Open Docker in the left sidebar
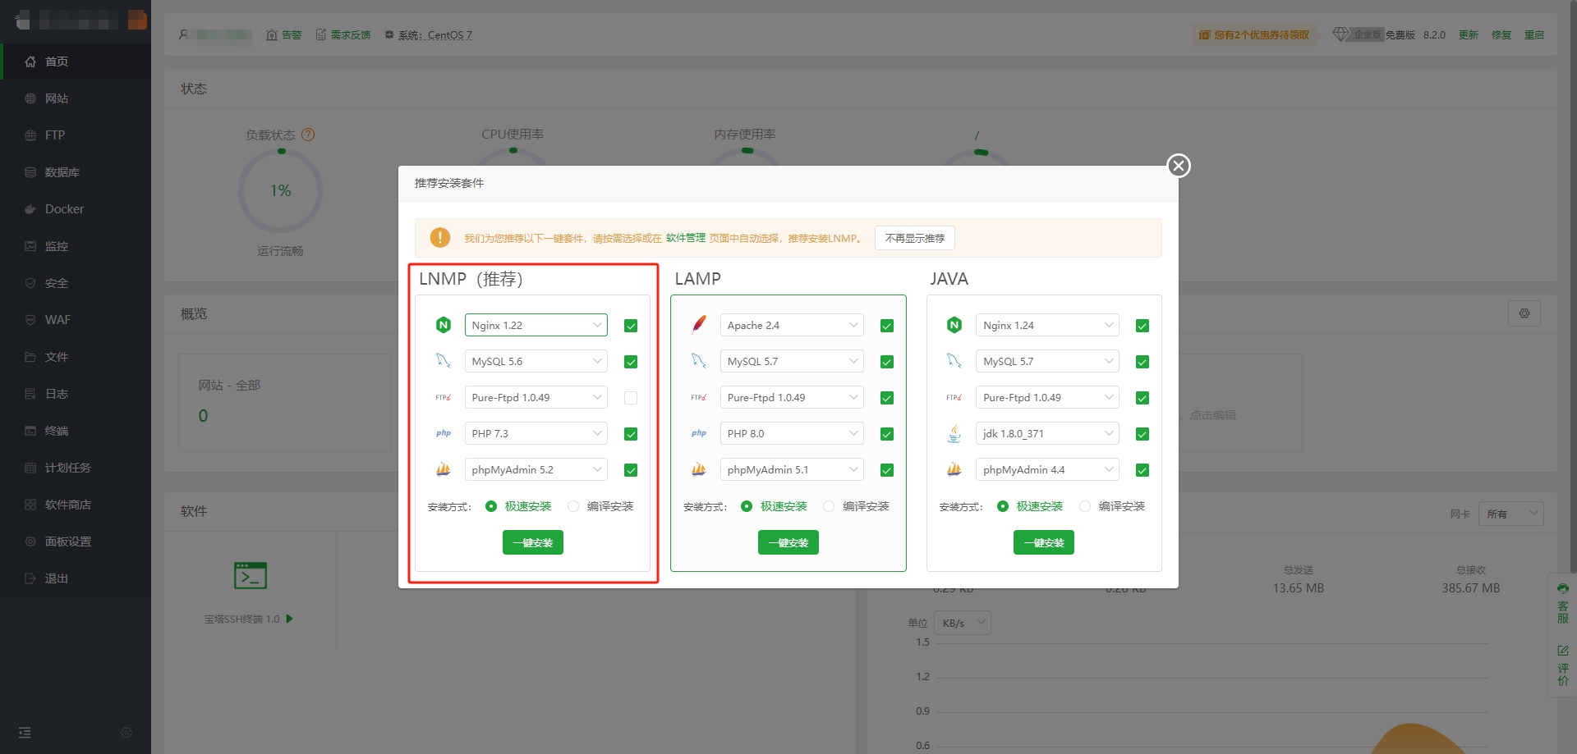 pos(64,209)
